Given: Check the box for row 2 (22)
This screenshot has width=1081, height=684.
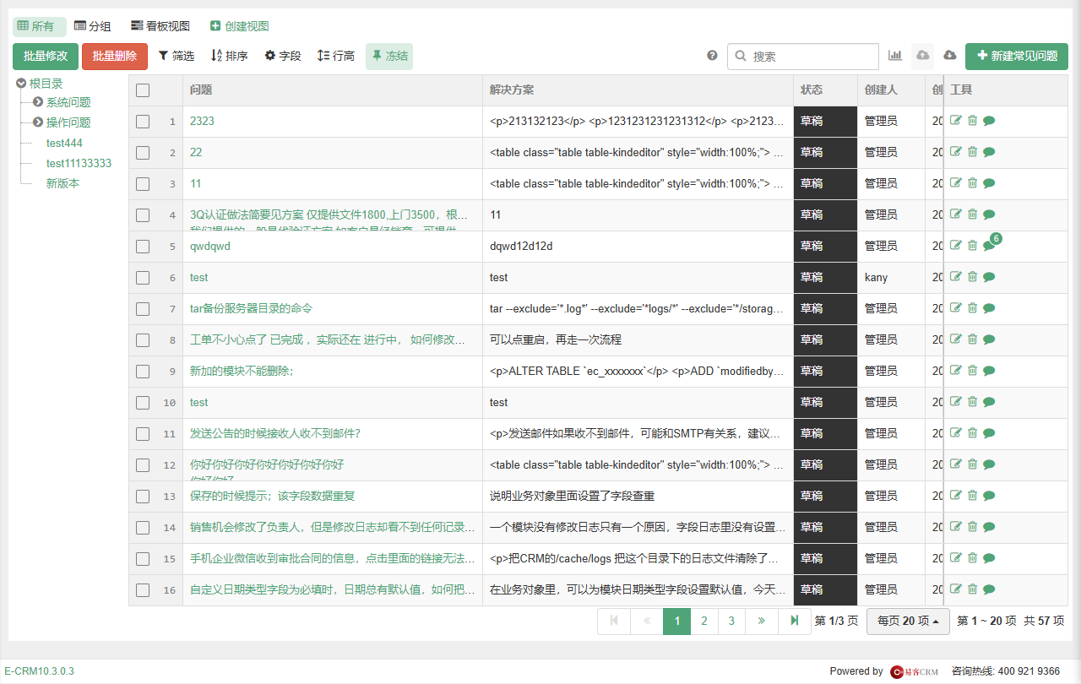Looking at the screenshot, I should point(143,153).
